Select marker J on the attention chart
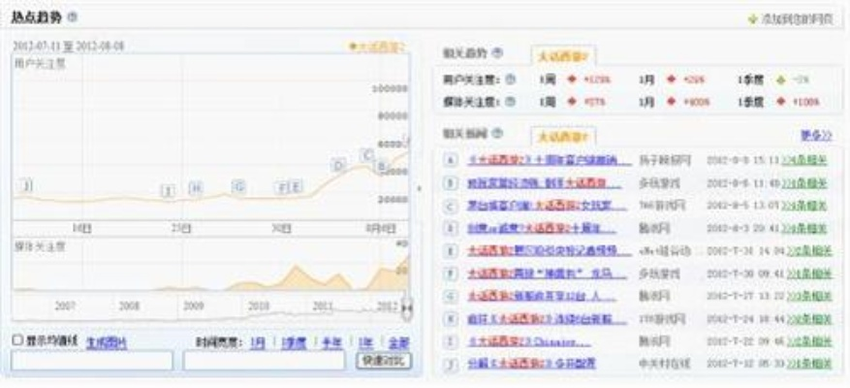This screenshot has height=388, width=850. point(26,185)
